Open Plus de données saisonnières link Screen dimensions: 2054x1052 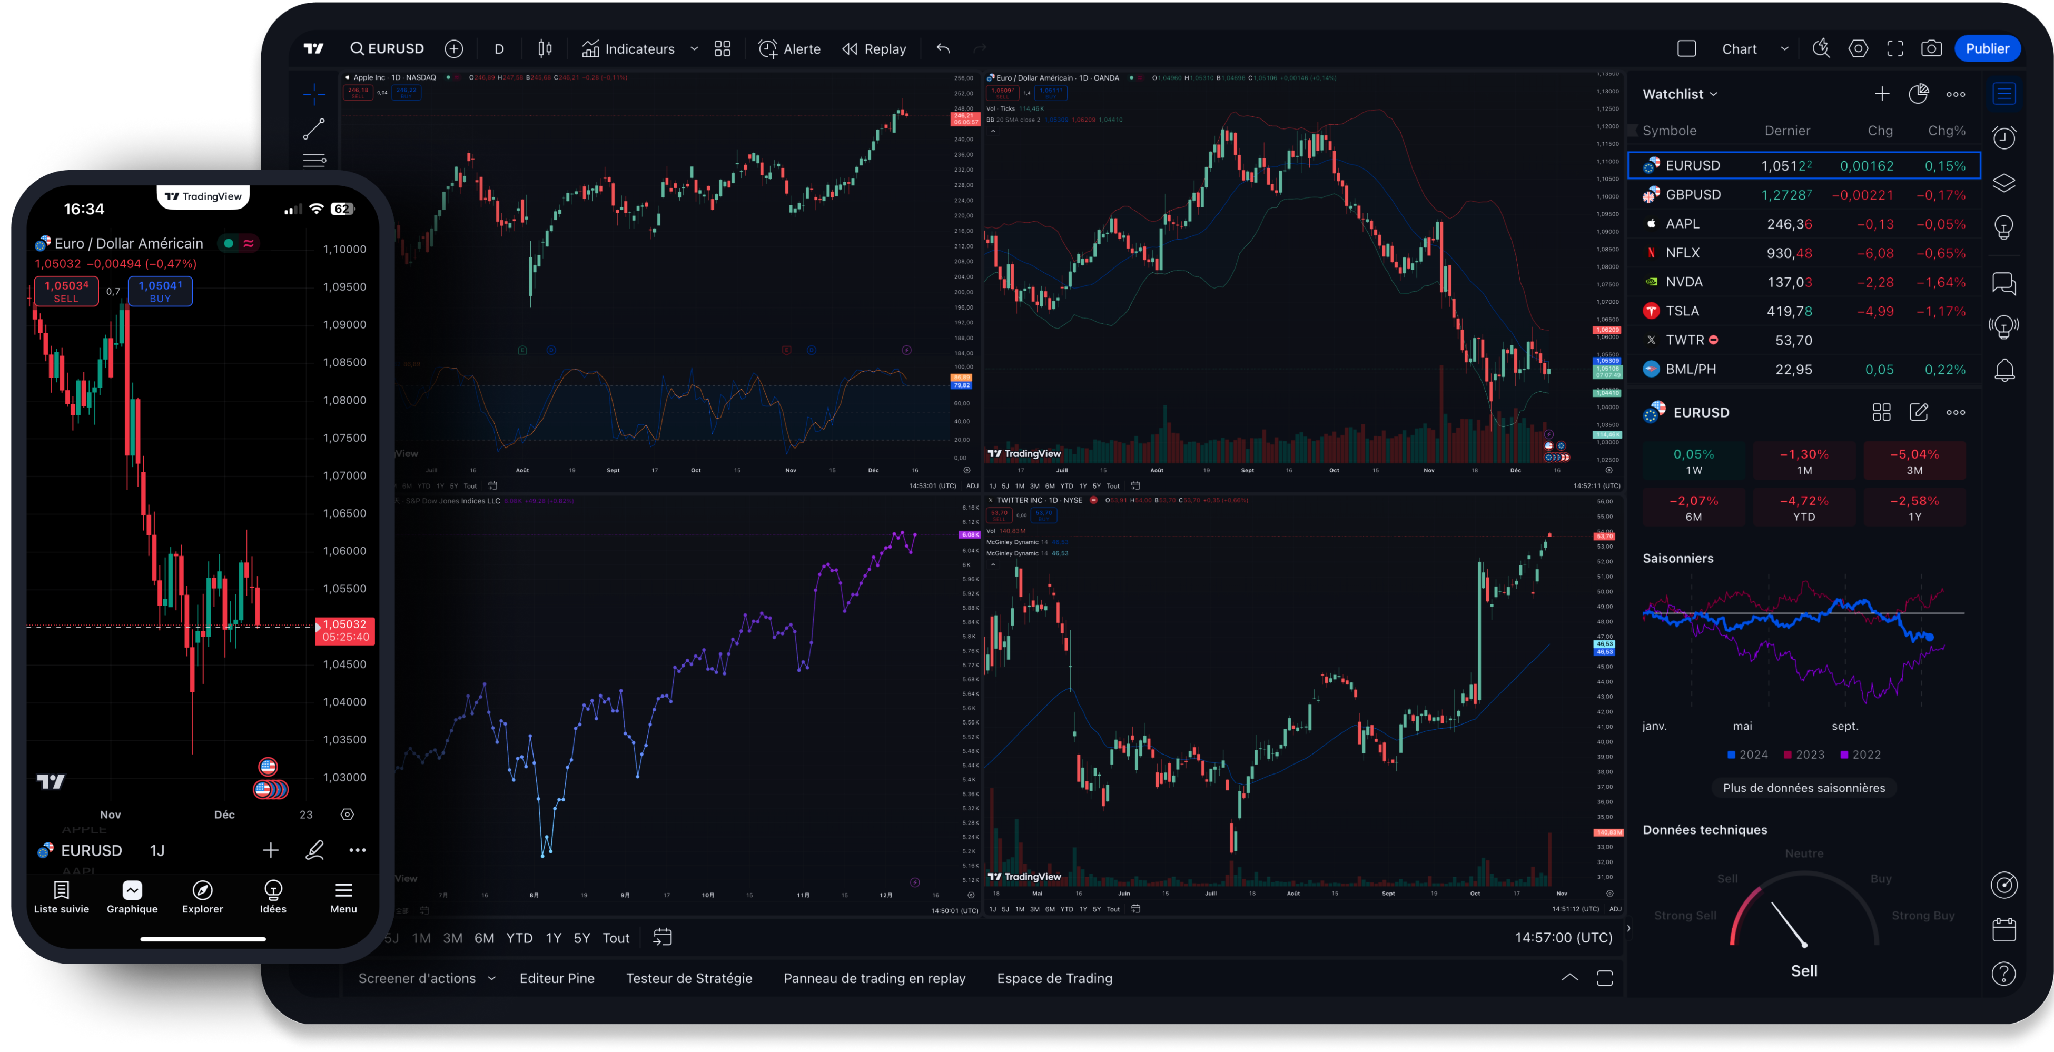1804,787
